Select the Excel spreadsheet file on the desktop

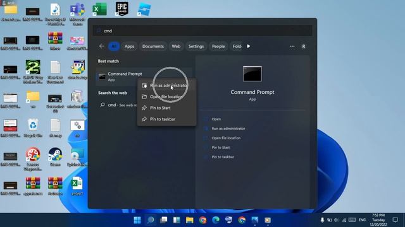click(77, 186)
